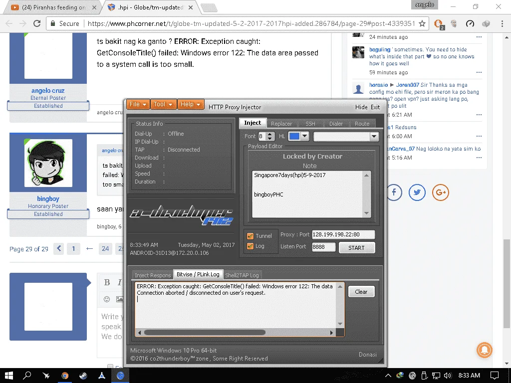Viewport: 511px width, 383px height.
Task: Click the blue HL color swatch
Action: pyautogui.click(x=294, y=136)
